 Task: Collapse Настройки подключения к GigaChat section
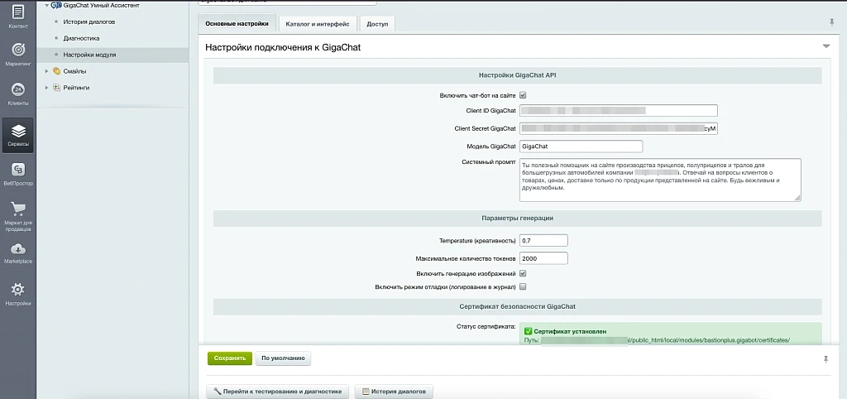(826, 46)
